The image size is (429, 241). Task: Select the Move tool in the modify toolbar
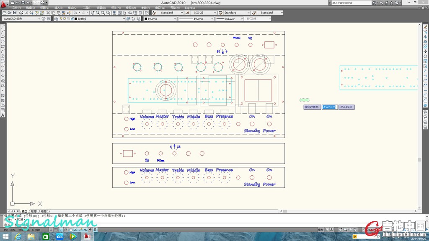pyautogui.click(x=426, y=51)
